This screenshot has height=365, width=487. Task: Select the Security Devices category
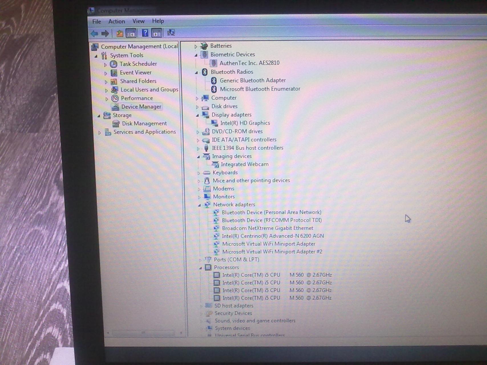[x=233, y=313]
